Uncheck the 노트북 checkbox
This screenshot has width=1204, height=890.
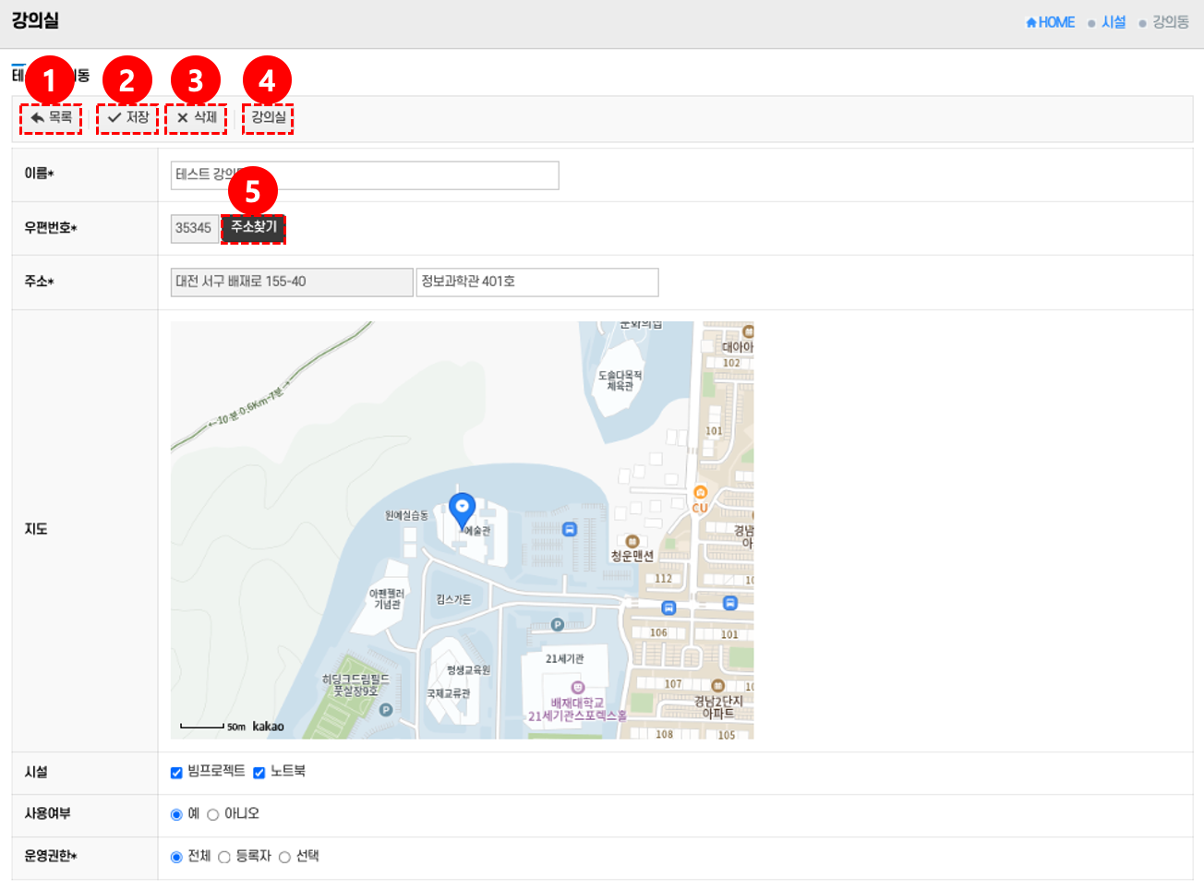[x=259, y=773]
